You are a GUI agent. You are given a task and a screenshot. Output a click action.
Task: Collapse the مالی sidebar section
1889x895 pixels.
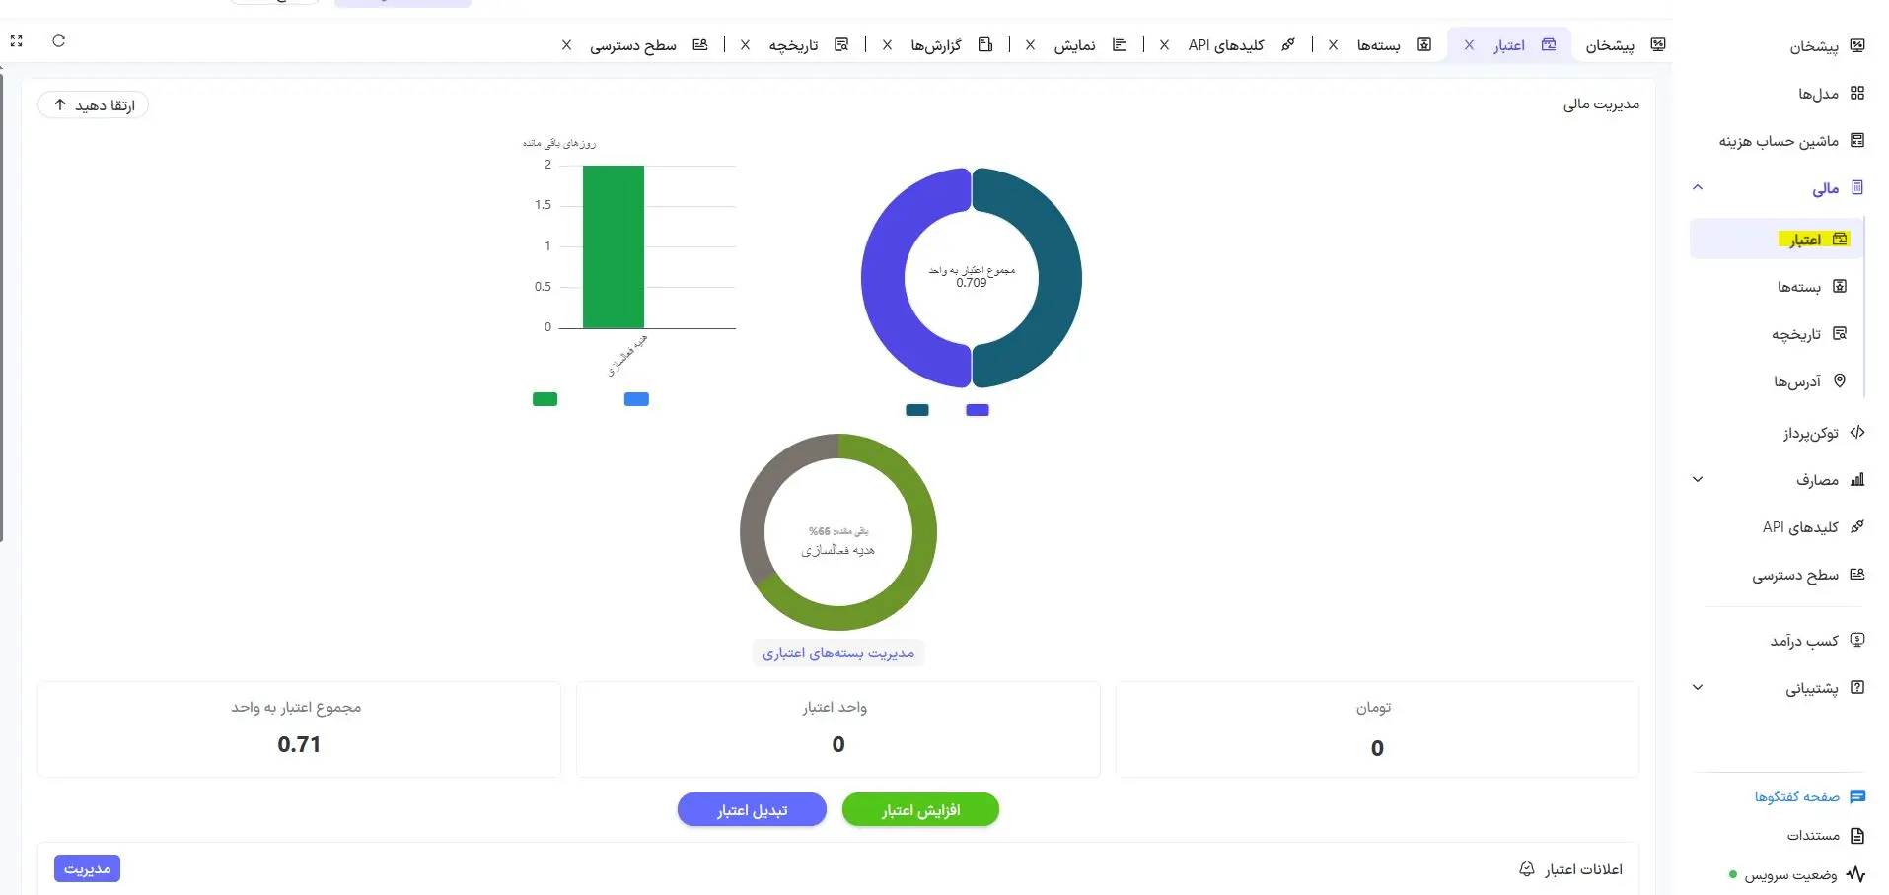pyautogui.click(x=1698, y=187)
